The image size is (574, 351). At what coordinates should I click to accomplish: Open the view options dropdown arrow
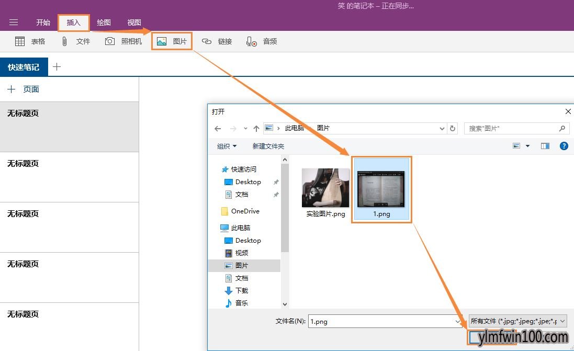[x=527, y=146]
